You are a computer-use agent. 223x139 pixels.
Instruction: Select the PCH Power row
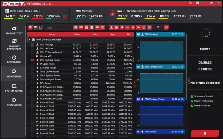tap(80, 83)
